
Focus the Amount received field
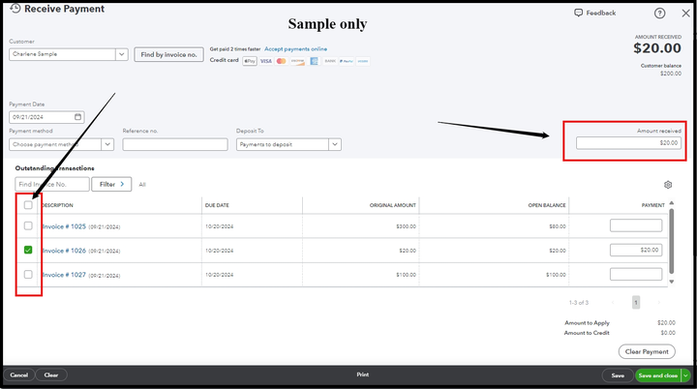(628, 142)
